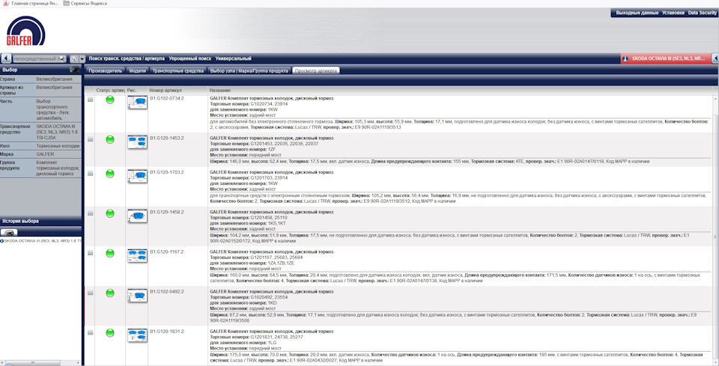Open brake pad thumbnail for B1.G120-1167.2

point(137,256)
